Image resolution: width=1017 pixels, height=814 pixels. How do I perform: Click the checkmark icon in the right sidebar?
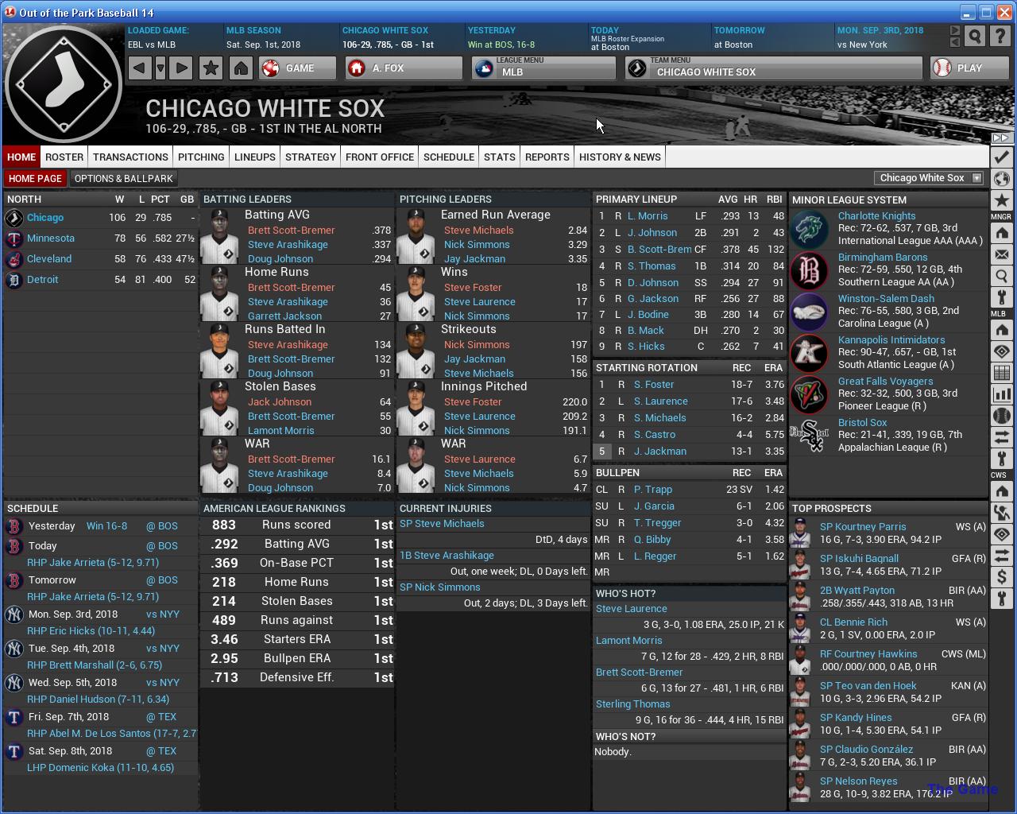pos(1001,157)
